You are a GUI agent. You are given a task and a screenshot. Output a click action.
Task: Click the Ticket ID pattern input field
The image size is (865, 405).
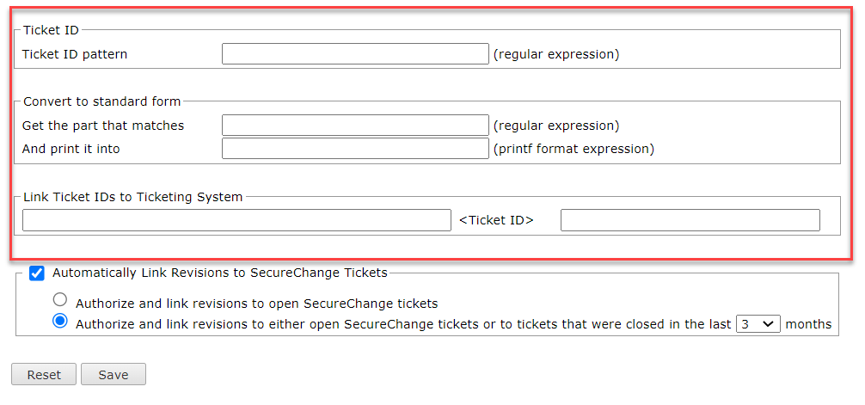point(355,54)
